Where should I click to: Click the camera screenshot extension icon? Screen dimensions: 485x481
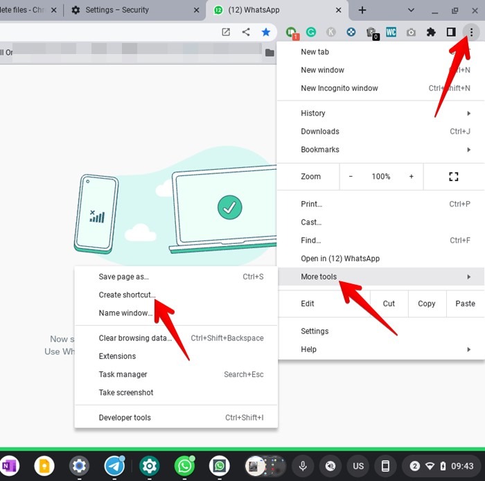pos(411,32)
